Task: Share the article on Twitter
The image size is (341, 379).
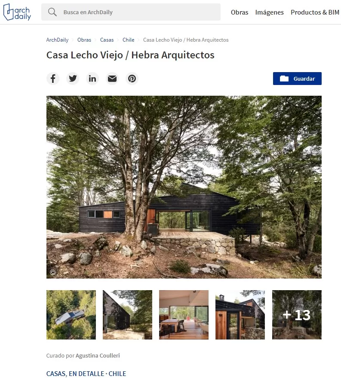Action: [x=73, y=79]
